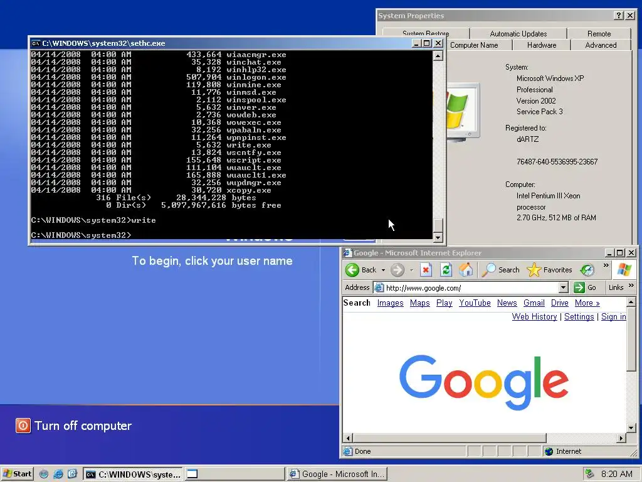The image size is (642, 482).
Task: Open the Back button history dropdown arrow
Action: coord(383,270)
